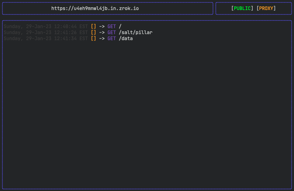Viewport: 294px width, 191px height.
Task: Click the arrow in the /salt/pillar row
Action: pos(102,33)
